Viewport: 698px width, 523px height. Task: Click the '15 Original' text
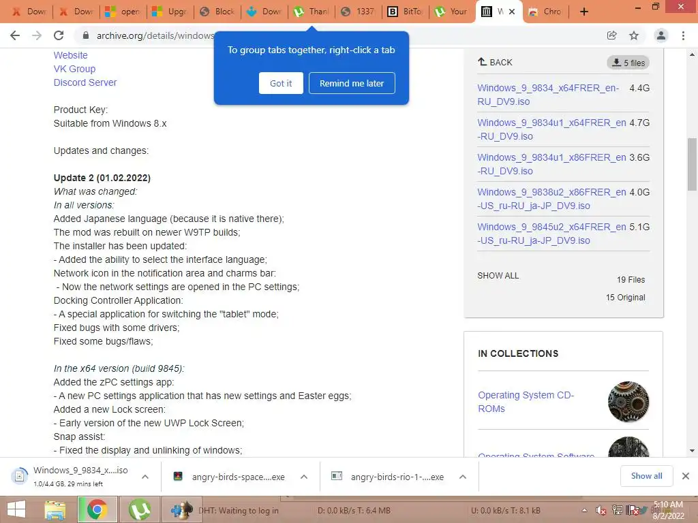pos(626,298)
